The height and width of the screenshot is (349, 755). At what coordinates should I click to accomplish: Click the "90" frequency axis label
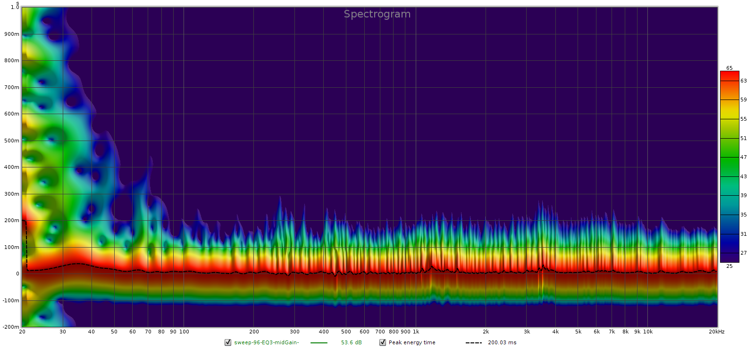(x=173, y=332)
